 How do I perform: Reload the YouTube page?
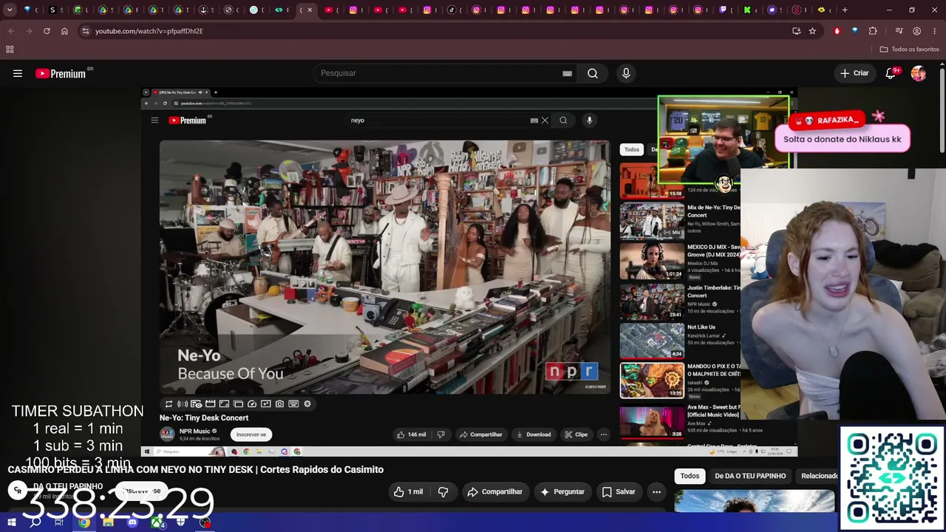(47, 31)
